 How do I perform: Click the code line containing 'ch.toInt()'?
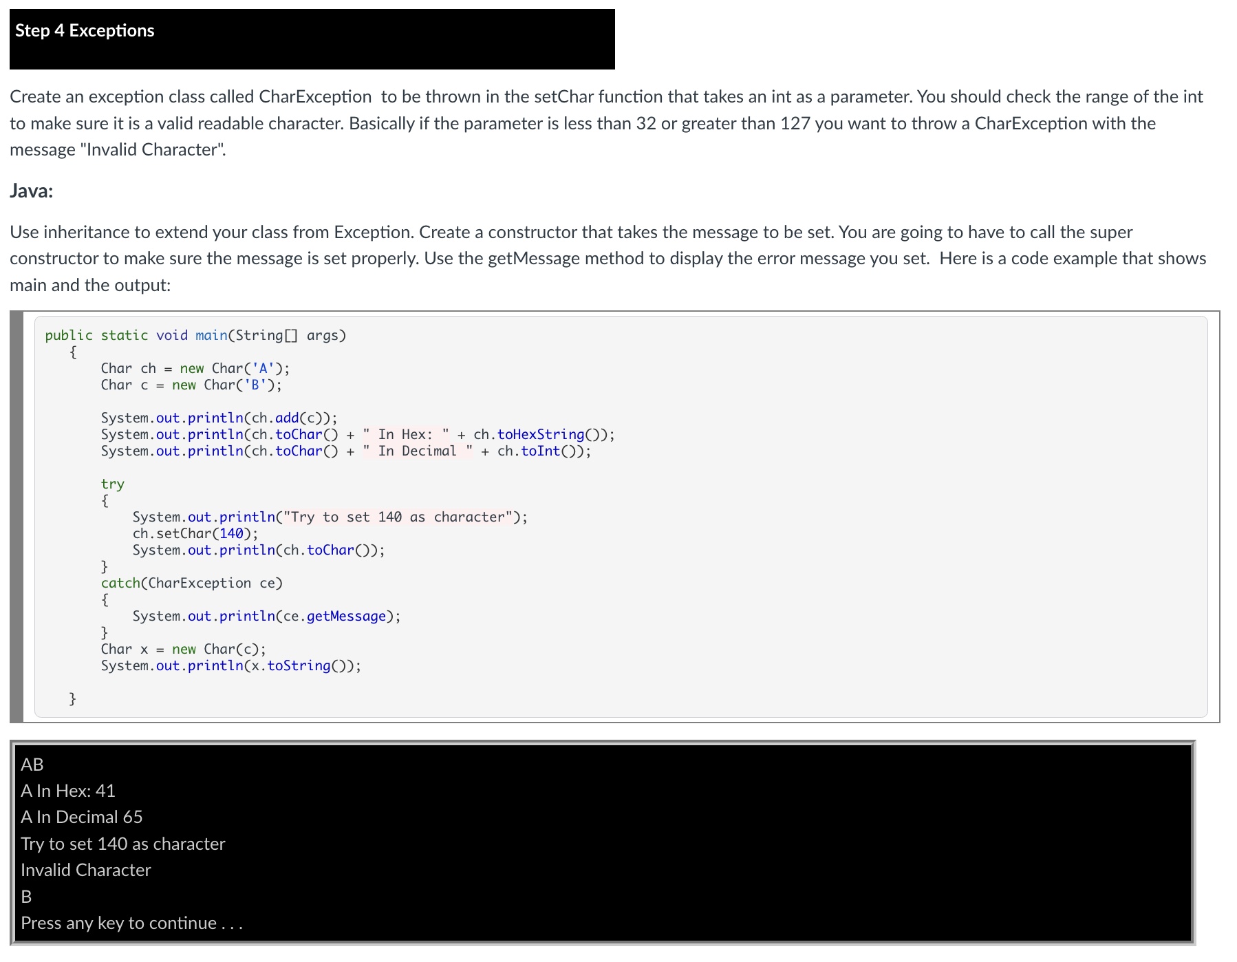click(x=345, y=451)
